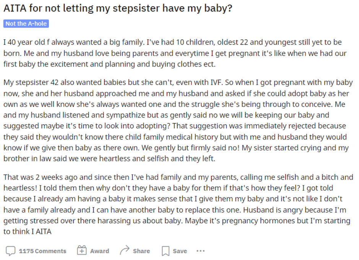Open the AITA stepsister post title
This screenshot has width=359, height=260.
coord(118,8)
